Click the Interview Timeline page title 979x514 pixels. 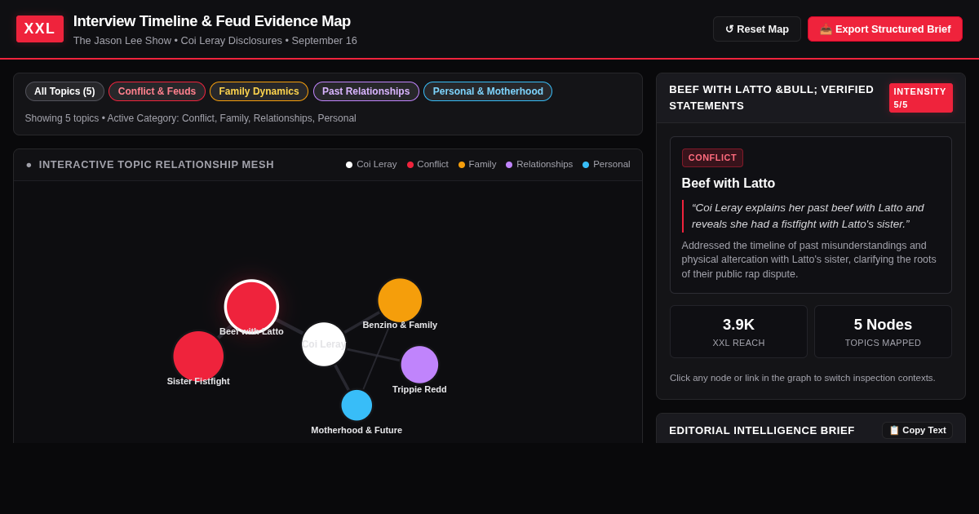tap(212, 21)
